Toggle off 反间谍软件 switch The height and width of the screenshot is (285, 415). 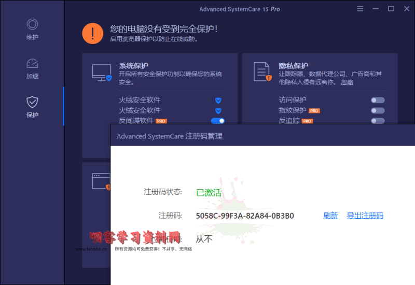click(x=218, y=121)
